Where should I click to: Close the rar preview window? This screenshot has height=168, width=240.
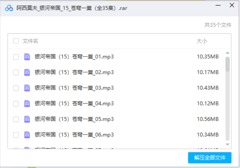point(232,6)
